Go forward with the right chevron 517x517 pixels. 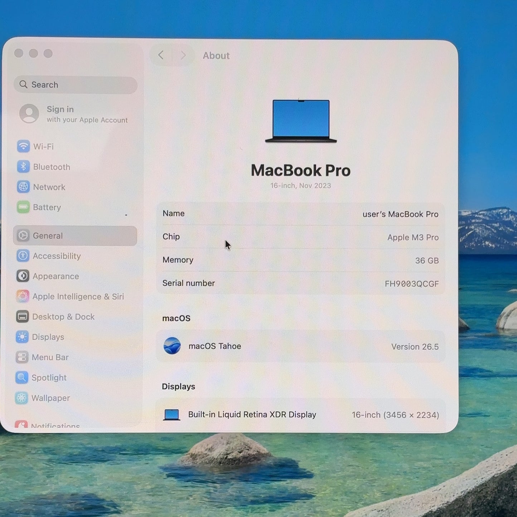pos(183,55)
